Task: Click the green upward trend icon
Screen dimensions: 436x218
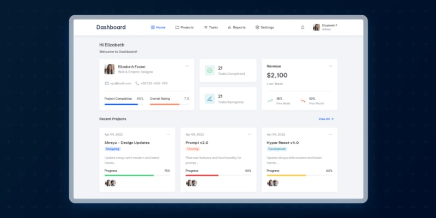Action: click(x=270, y=100)
